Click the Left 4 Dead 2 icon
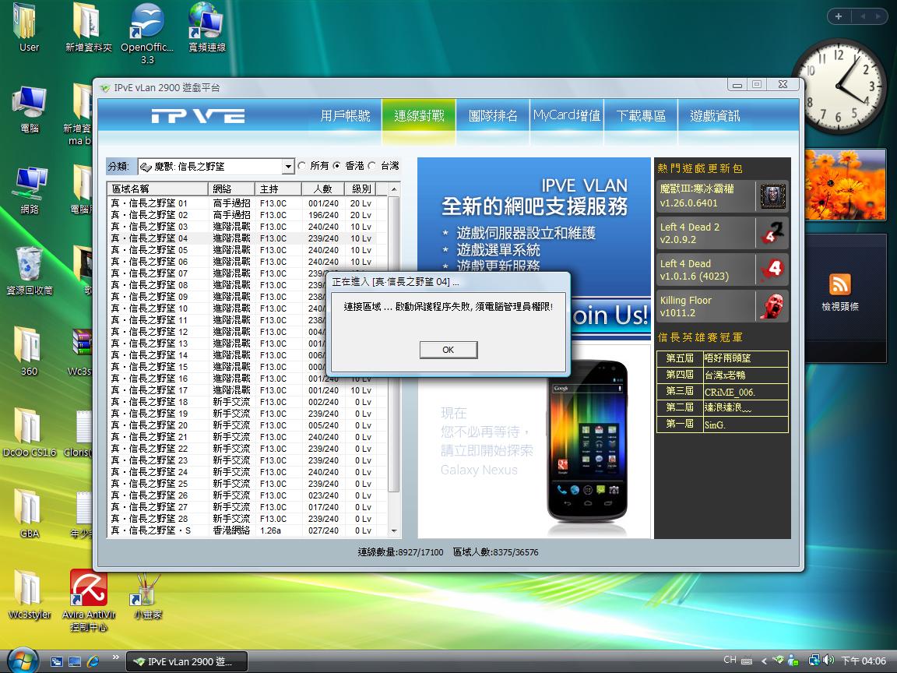 pyautogui.click(x=772, y=233)
